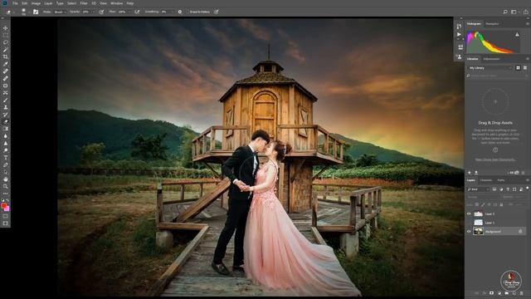Click the Opacity value field

(87, 12)
